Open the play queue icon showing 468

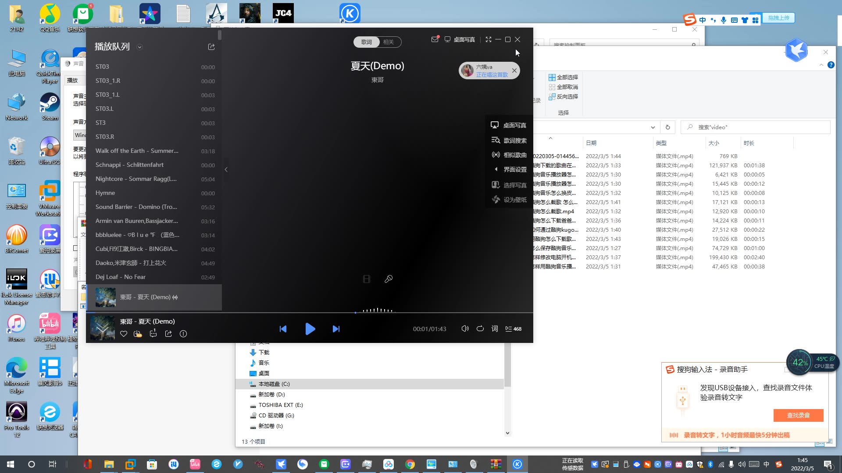point(514,329)
